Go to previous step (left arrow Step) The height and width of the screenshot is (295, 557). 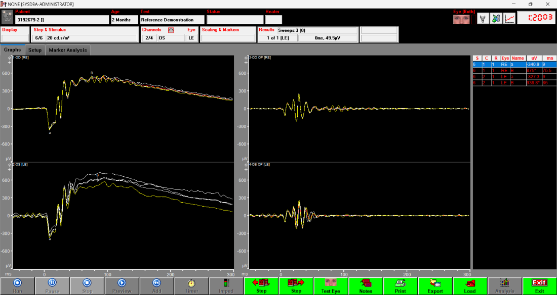click(x=261, y=286)
